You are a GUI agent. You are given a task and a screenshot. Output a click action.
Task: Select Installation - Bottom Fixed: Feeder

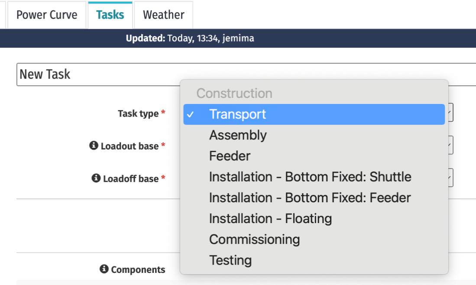[x=314, y=198]
